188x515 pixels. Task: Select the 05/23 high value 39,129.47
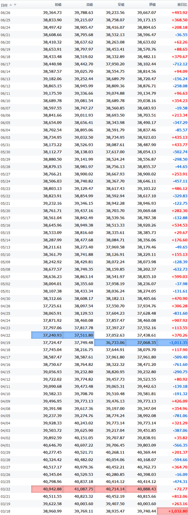(83, 189)
